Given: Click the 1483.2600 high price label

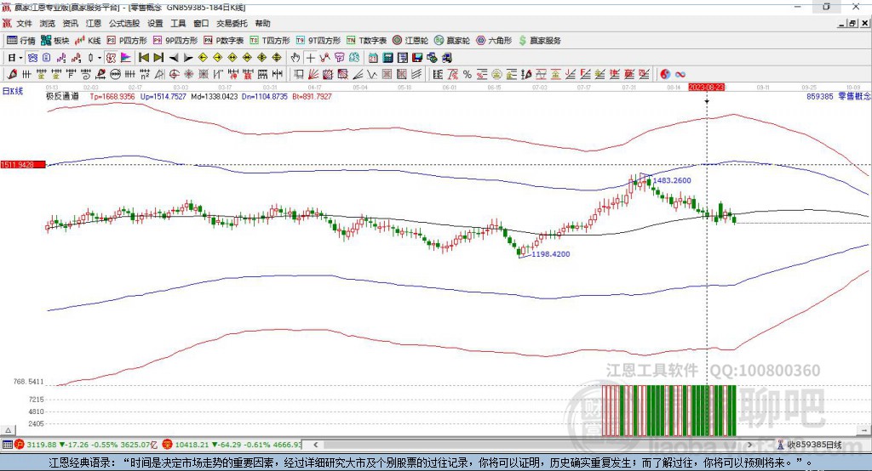Looking at the screenshot, I should (x=672, y=180).
